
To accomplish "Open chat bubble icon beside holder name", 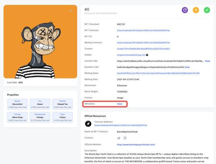I will click(147, 55).
